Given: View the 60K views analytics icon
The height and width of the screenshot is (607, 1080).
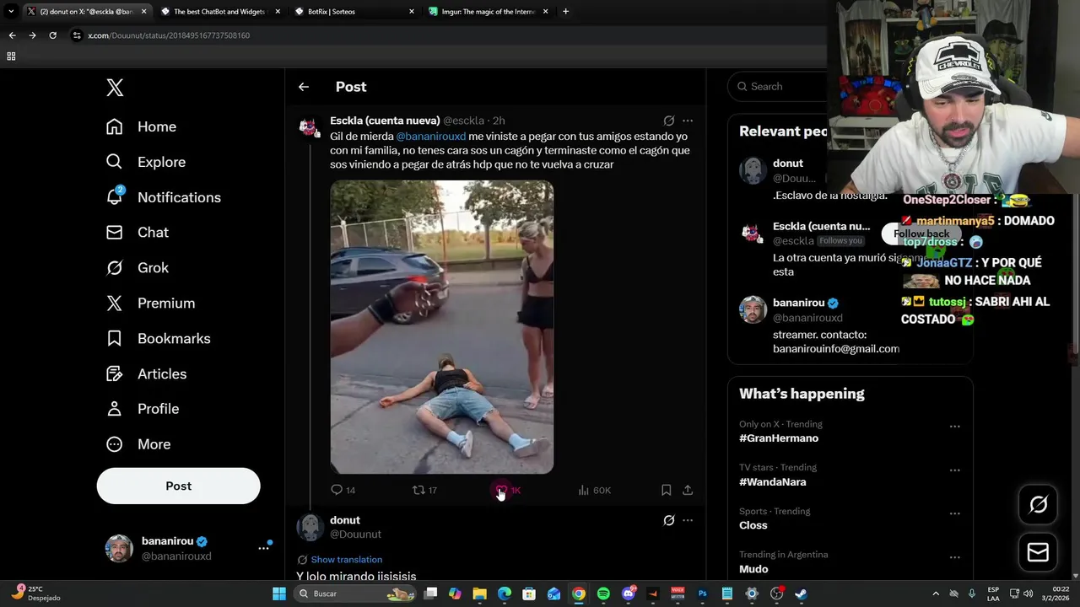Looking at the screenshot, I should coord(594,490).
